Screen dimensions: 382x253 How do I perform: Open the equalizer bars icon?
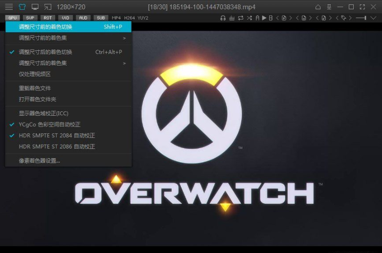[x=232, y=18]
